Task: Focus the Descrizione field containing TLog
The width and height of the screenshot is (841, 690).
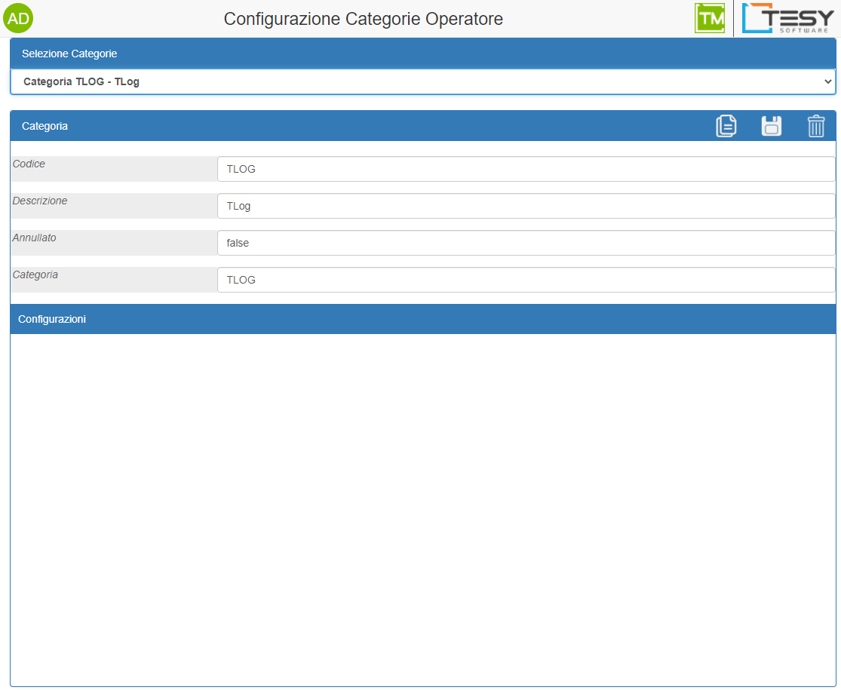Action: pyautogui.click(x=526, y=206)
